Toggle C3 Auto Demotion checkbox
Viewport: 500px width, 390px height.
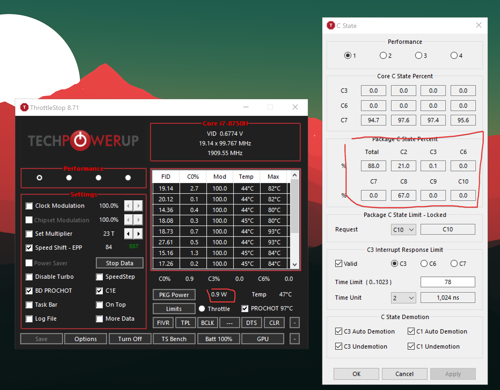point(339,331)
